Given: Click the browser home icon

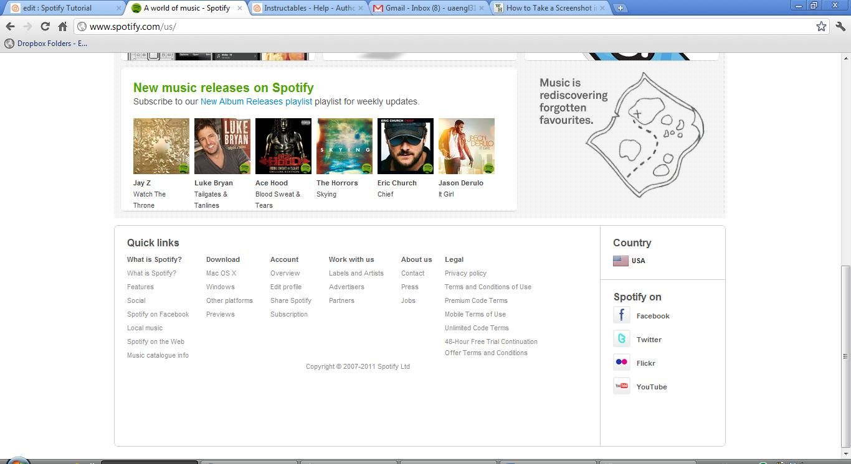Looking at the screenshot, I should (x=62, y=27).
